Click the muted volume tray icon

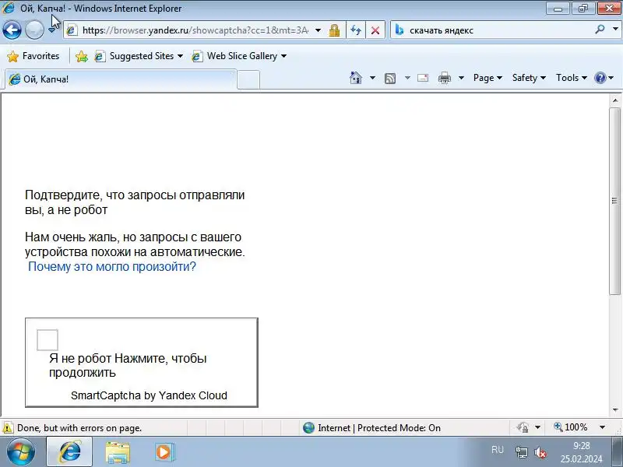(x=540, y=452)
